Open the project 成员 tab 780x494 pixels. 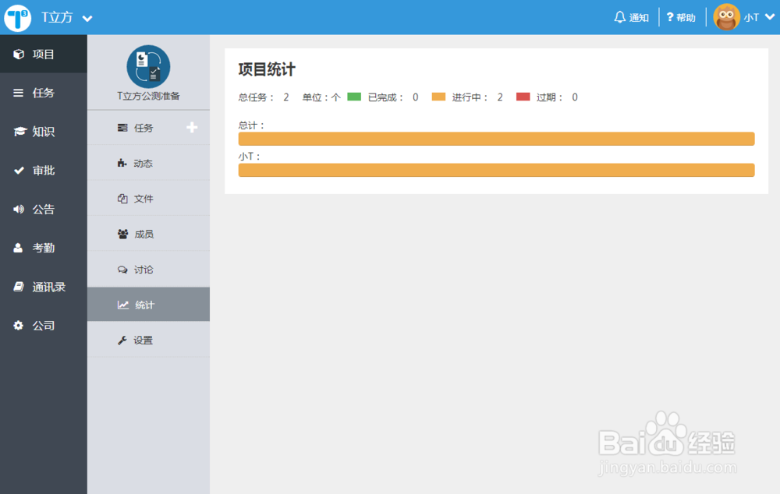click(148, 234)
